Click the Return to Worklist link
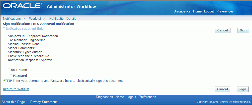252x105 pixels. pos(16,89)
